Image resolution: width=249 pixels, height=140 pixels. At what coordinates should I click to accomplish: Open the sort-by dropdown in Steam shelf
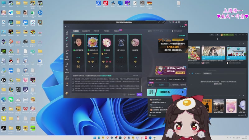[x=207, y=73]
